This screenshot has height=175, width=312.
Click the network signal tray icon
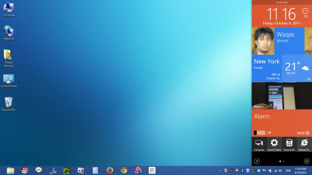pyautogui.click(x=275, y=171)
